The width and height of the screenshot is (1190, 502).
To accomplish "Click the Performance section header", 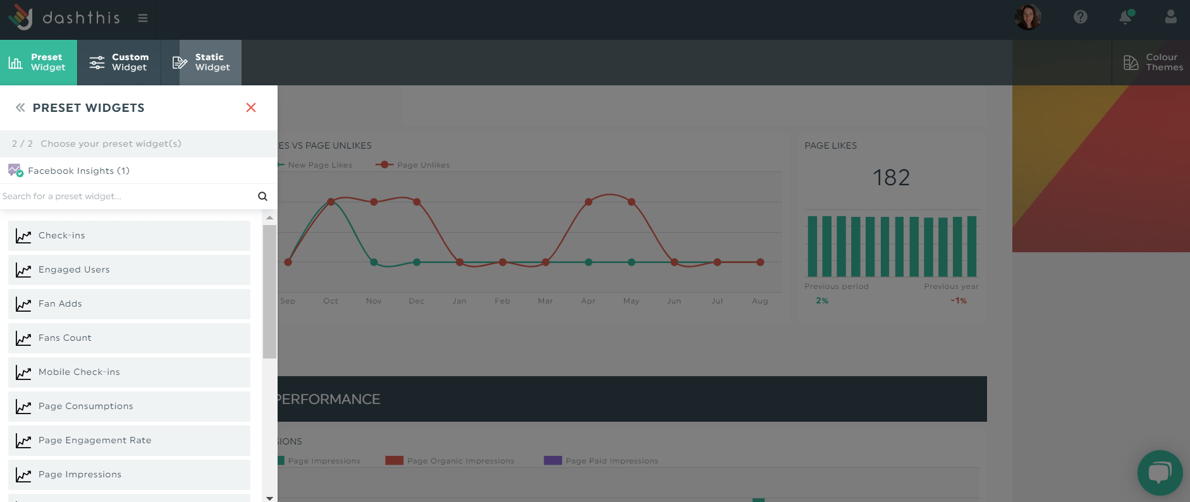I will click(632, 399).
